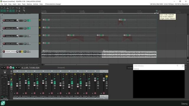Click the Save project toolbar icon
The width and height of the screenshot is (189, 106).
(x=7, y=8)
